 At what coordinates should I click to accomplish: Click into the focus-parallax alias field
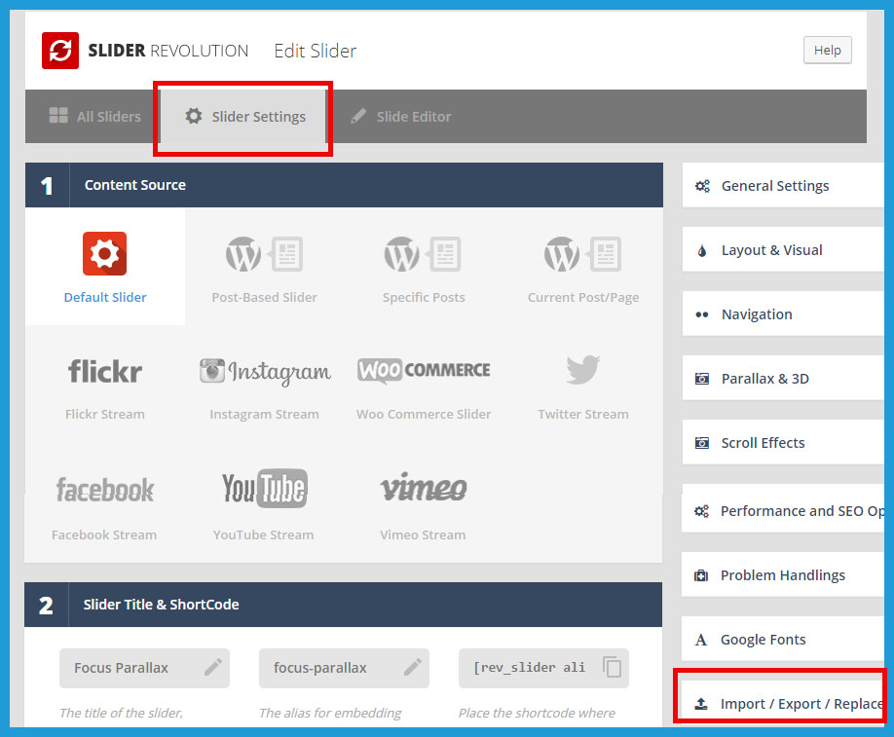click(x=344, y=668)
